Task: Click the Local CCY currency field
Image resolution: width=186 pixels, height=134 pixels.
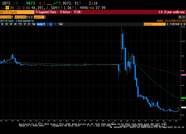Action: [39, 17]
